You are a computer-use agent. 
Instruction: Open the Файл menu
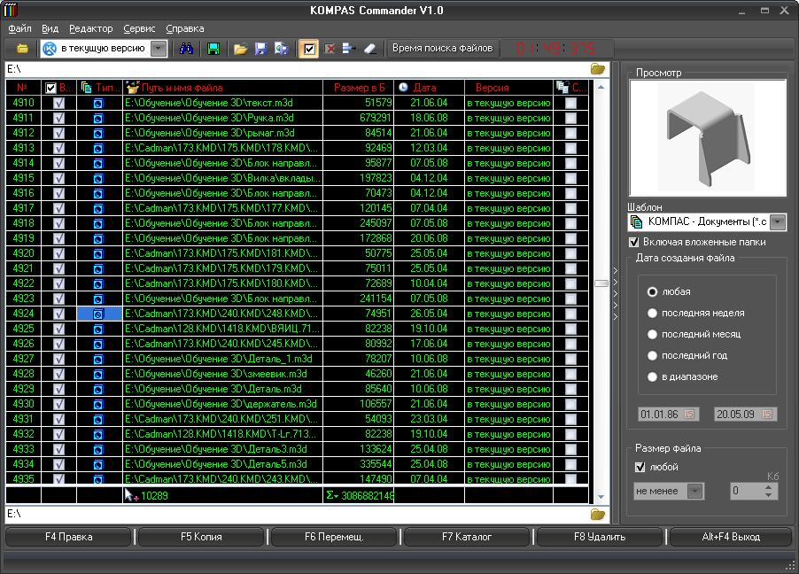(x=19, y=29)
